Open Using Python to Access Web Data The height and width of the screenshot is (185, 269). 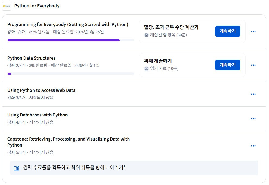pyautogui.click(x=41, y=90)
